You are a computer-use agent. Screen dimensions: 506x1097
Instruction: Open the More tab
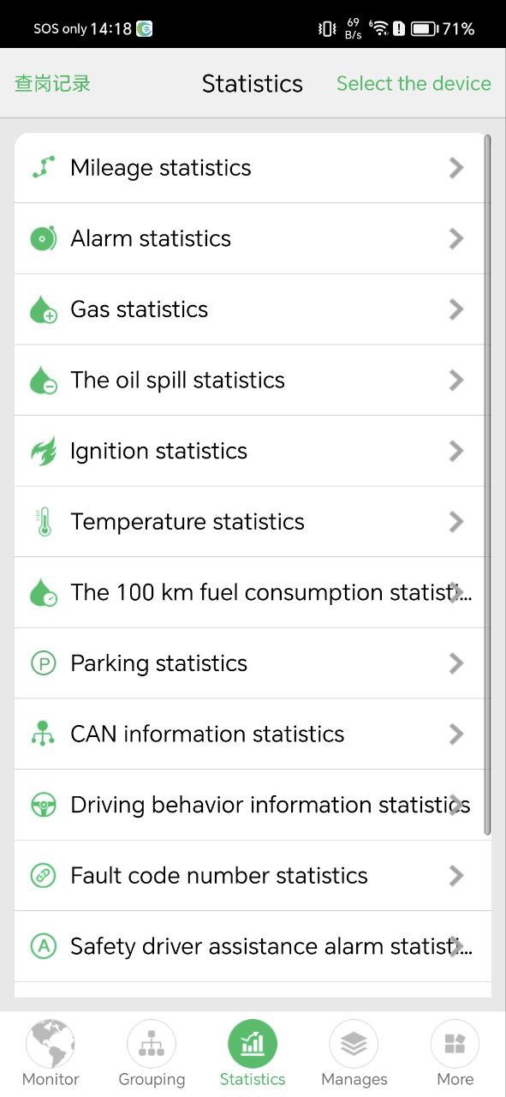coord(455,1053)
